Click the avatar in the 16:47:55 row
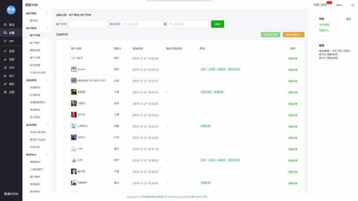The height and width of the screenshot is (201, 358). click(74, 92)
